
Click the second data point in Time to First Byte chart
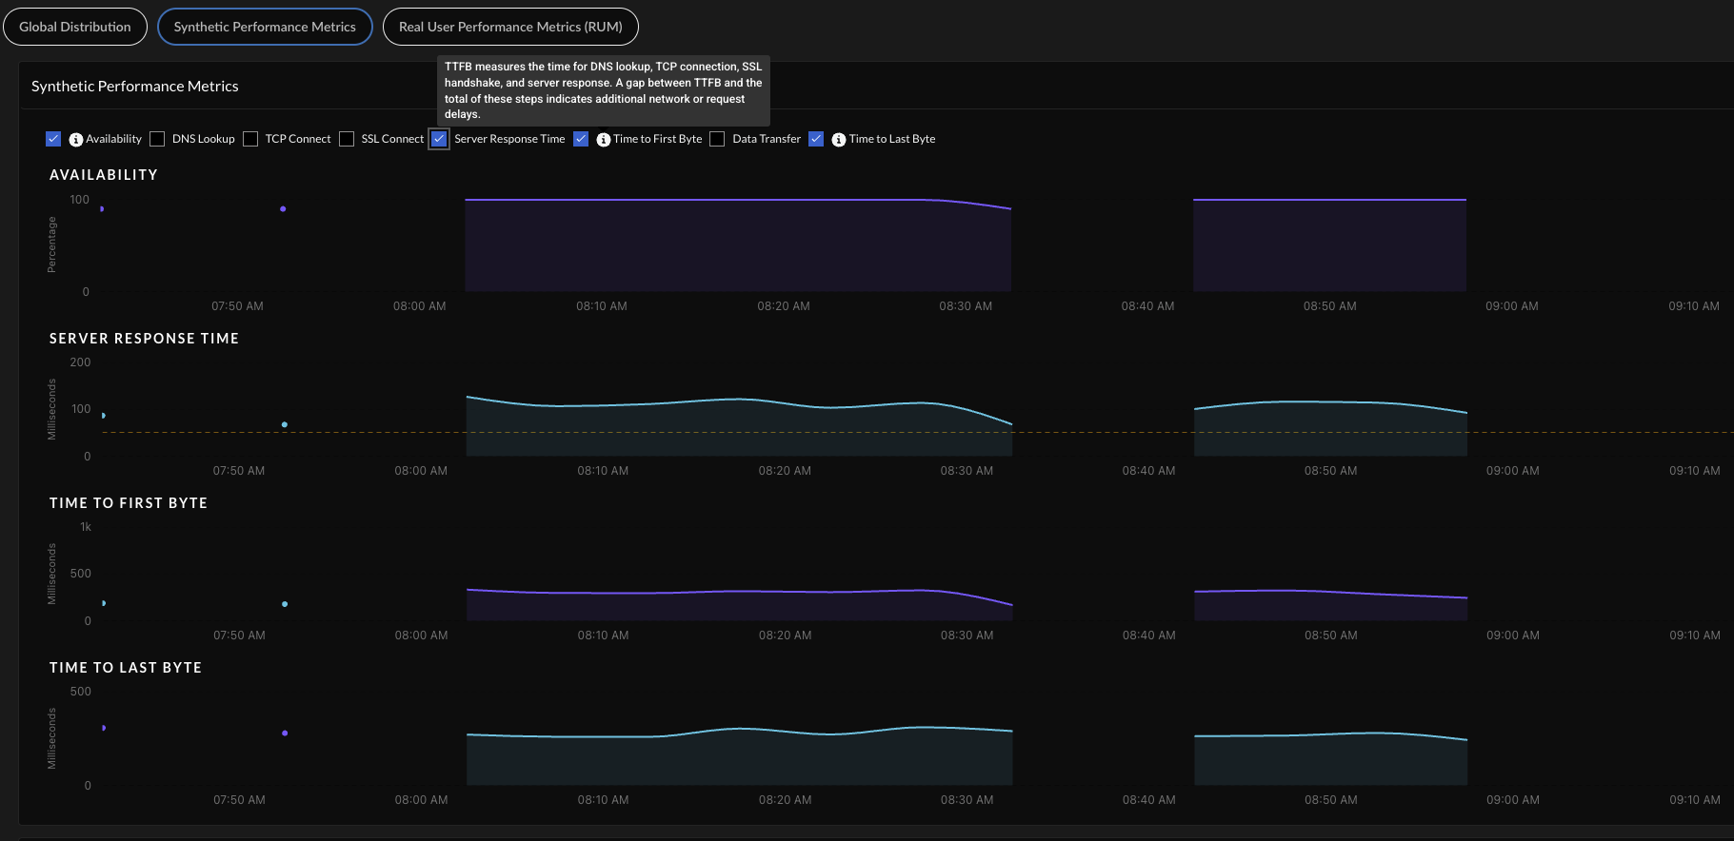tap(285, 604)
